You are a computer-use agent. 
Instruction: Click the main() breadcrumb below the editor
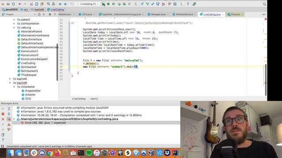point(94,99)
